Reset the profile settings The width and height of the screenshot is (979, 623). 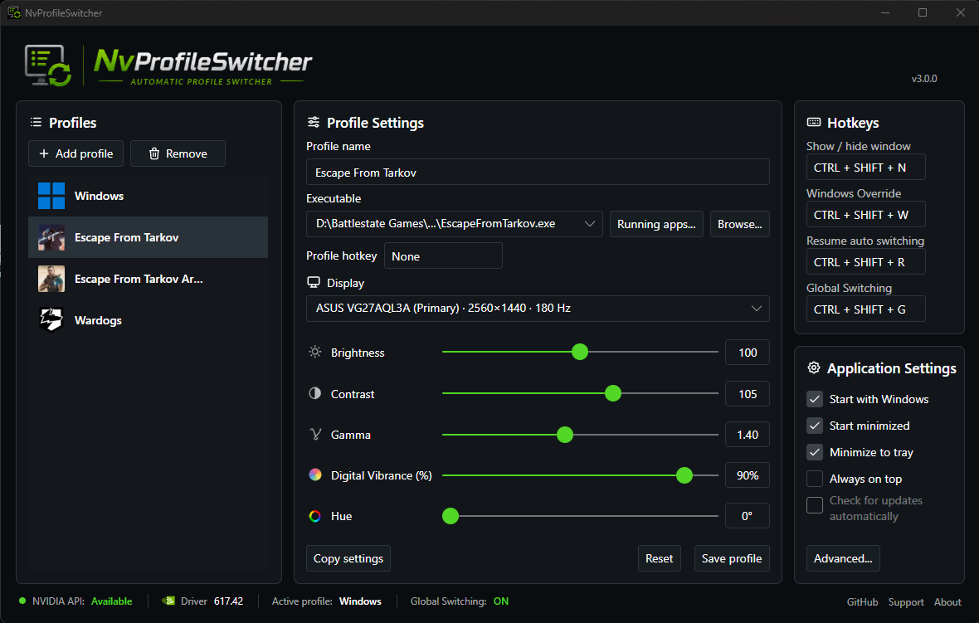pyautogui.click(x=660, y=558)
